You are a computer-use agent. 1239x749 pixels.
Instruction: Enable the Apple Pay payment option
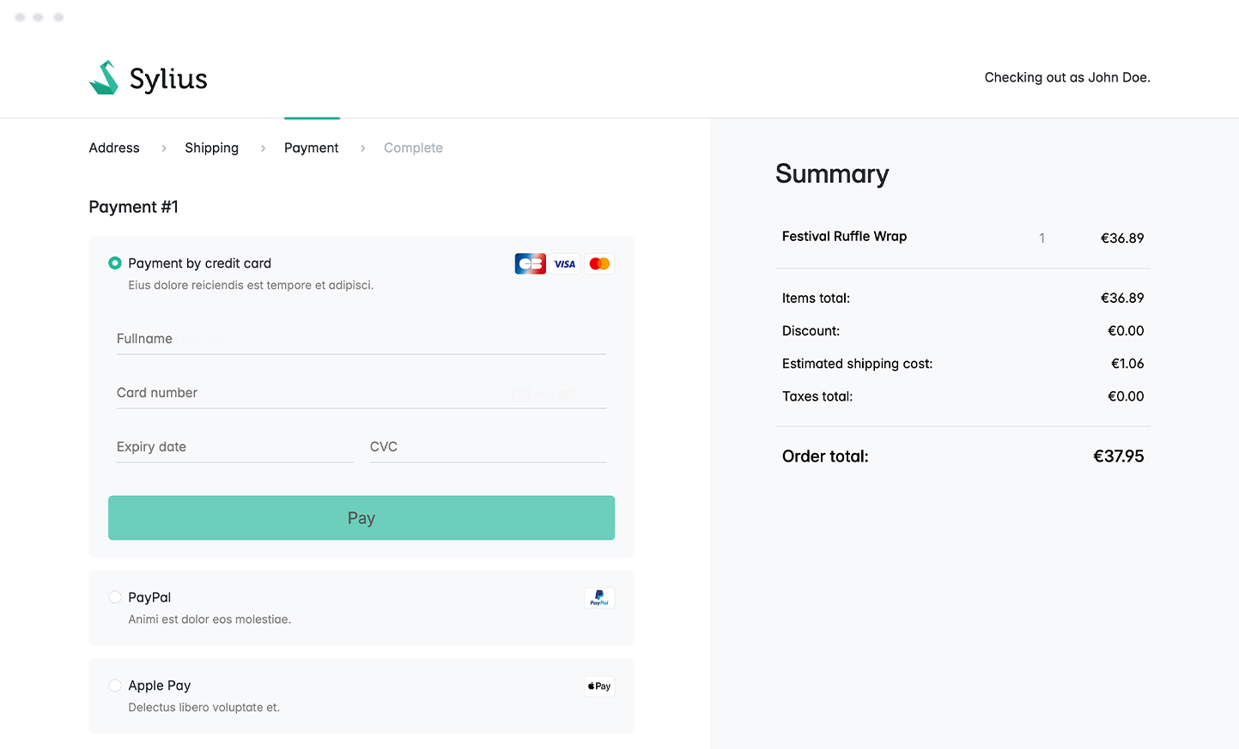coord(114,686)
